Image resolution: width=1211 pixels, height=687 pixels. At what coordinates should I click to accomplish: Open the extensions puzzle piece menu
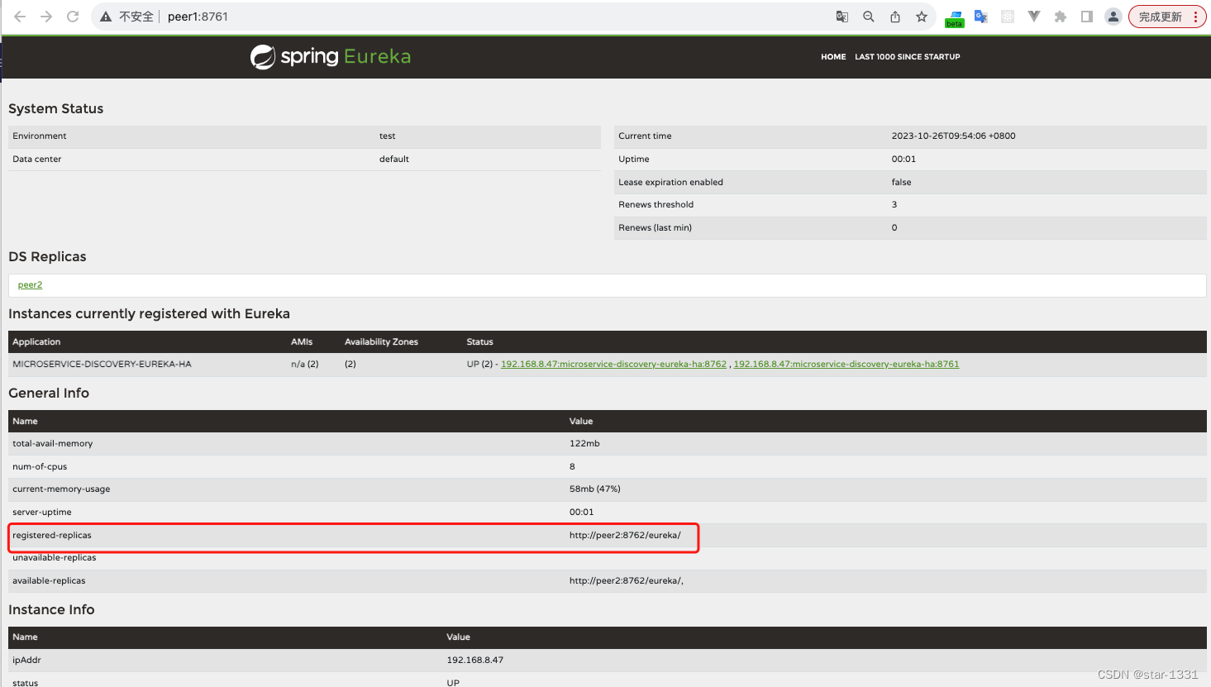(1061, 17)
